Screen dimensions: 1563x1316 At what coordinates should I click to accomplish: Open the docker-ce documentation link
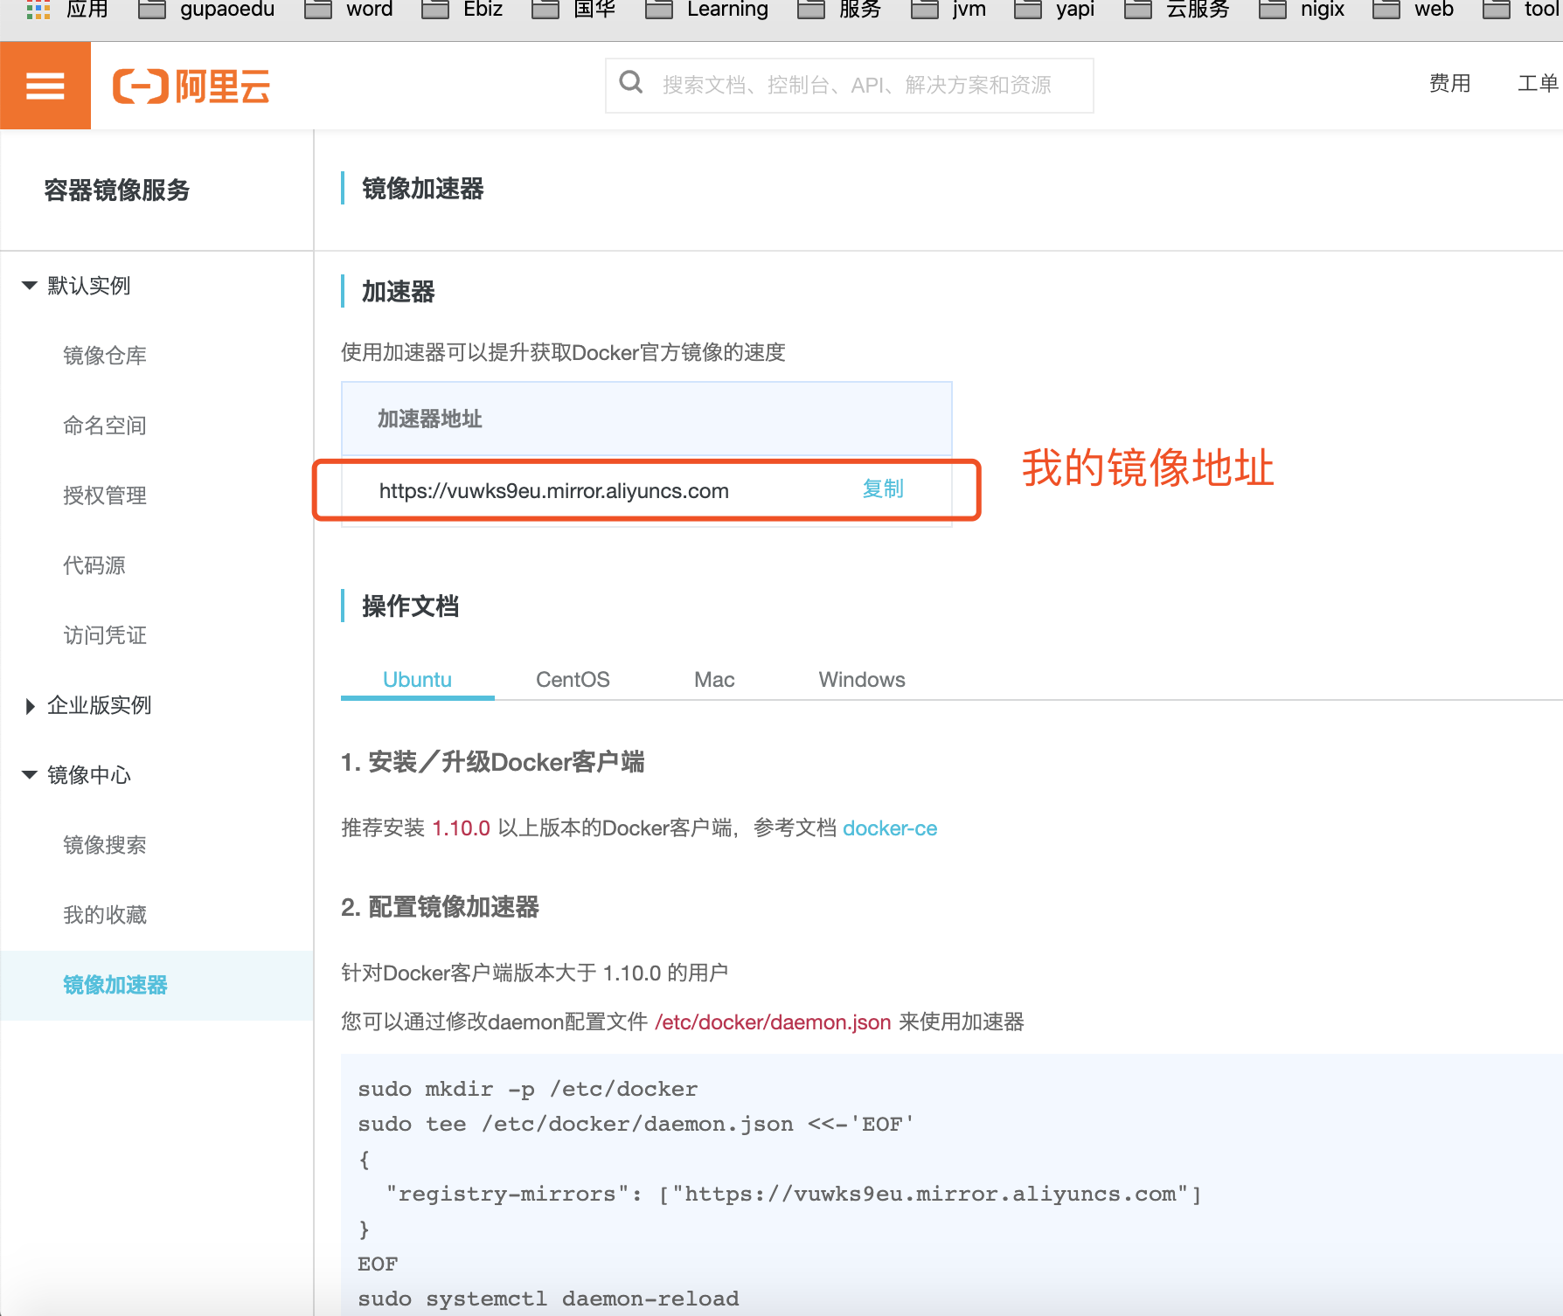pyautogui.click(x=889, y=828)
